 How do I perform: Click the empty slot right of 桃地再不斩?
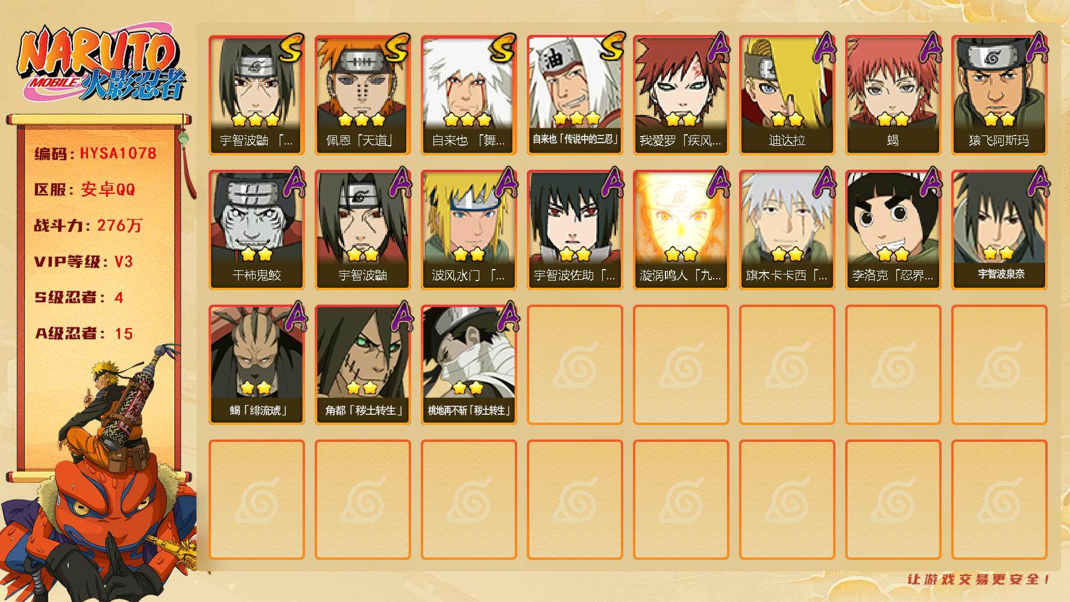[x=574, y=365]
